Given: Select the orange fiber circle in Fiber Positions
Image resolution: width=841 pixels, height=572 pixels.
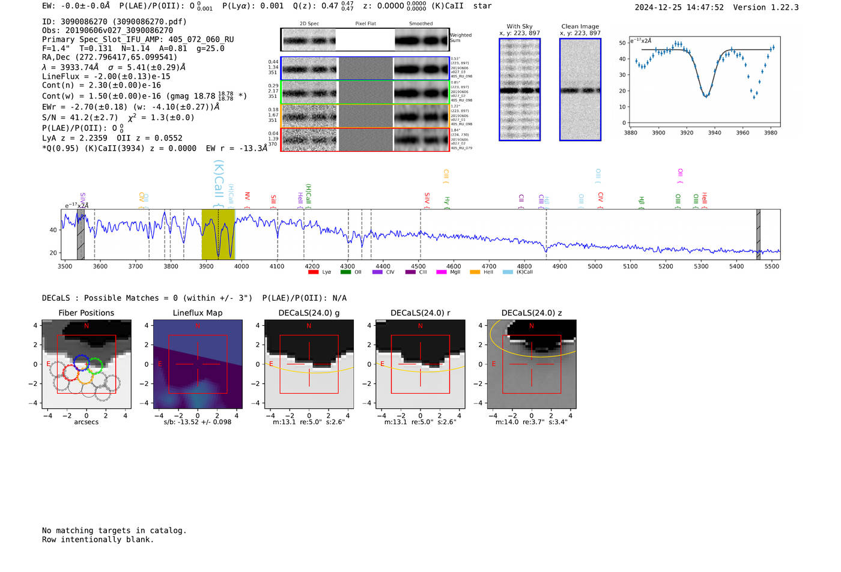Looking at the screenshot, I should click(x=85, y=376).
